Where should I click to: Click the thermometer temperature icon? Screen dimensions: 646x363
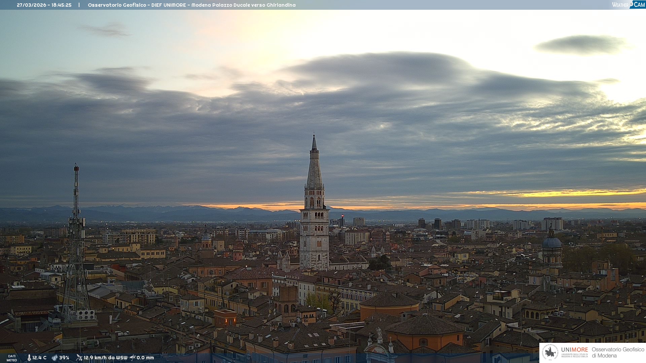tap(29, 358)
